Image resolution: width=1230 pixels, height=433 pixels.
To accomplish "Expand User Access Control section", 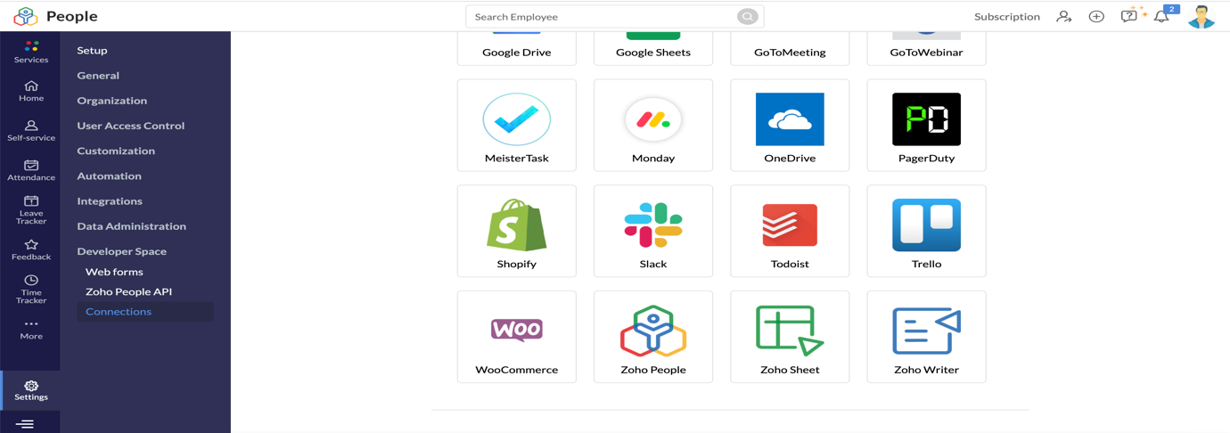I will tap(131, 126).
